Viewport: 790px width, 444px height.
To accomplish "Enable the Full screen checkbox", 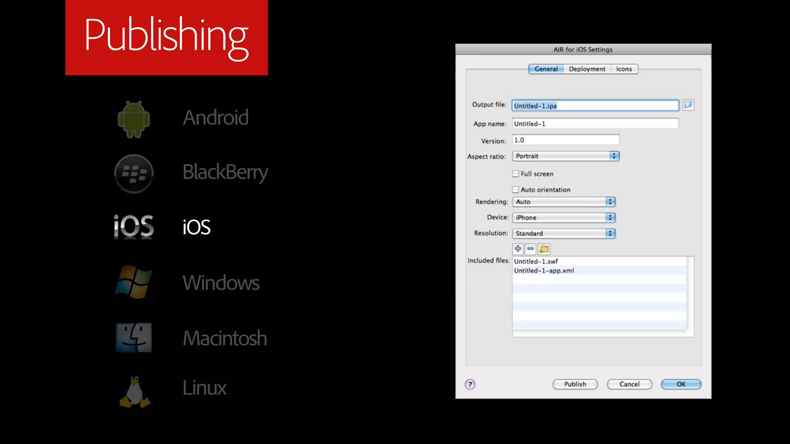I will (516, 173).
